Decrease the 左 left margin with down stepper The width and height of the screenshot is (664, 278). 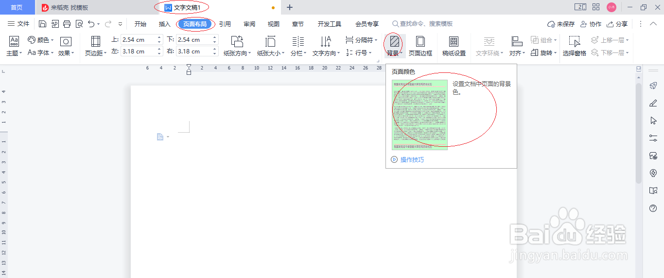[x=159, y=54]
